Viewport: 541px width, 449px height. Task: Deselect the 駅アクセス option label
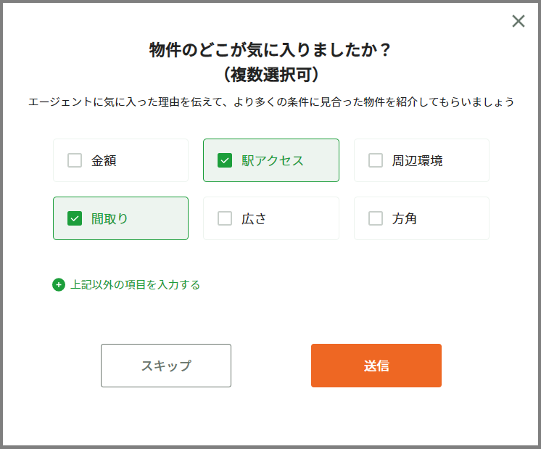(x=273, y=160)
